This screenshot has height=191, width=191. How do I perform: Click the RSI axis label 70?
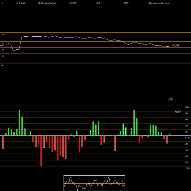(x=3, y=44)
